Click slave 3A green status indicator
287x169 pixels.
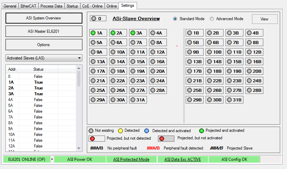pyautogui.click(x=137, y=33)
